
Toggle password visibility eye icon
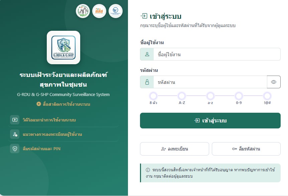274,82
